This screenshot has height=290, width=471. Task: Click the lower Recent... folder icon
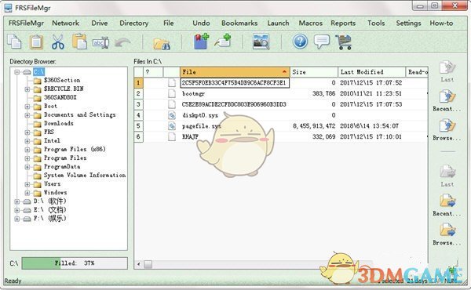pos(447,201)
